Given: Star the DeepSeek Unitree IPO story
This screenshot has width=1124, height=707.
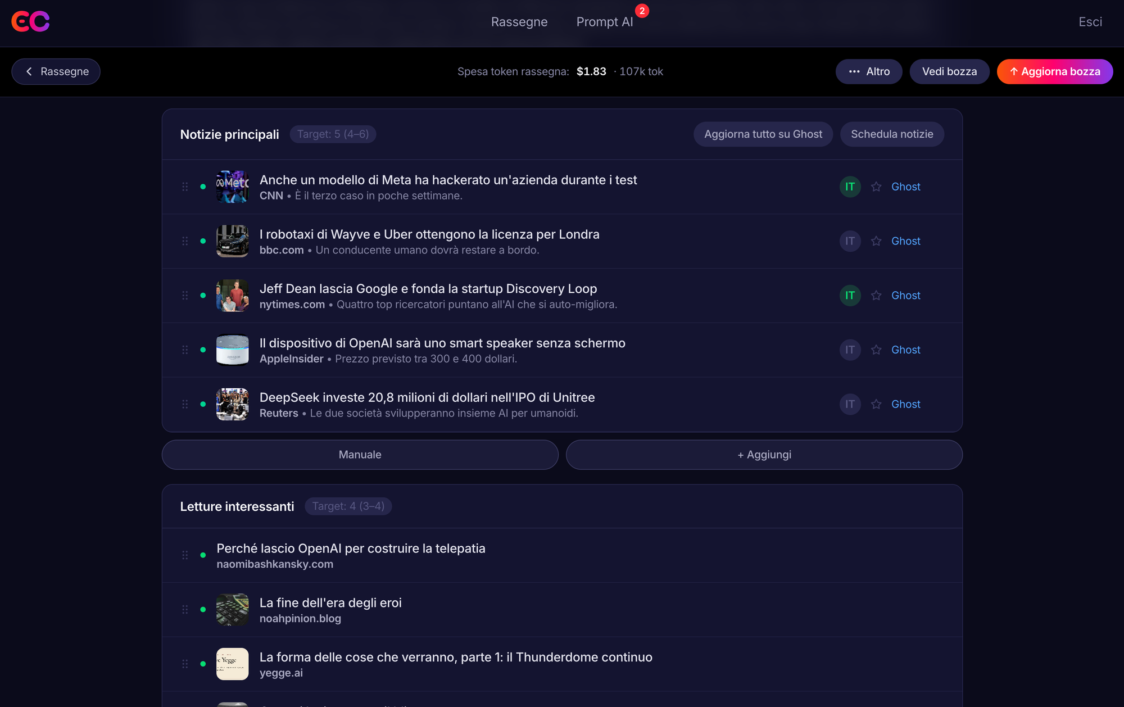Looking at the screenshot, I should point(876,404).
